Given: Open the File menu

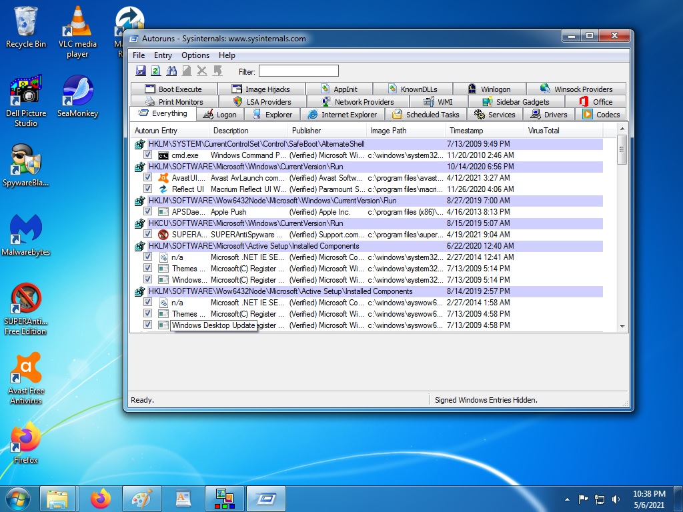Looking at the screenshot, I should pos(139,55).
